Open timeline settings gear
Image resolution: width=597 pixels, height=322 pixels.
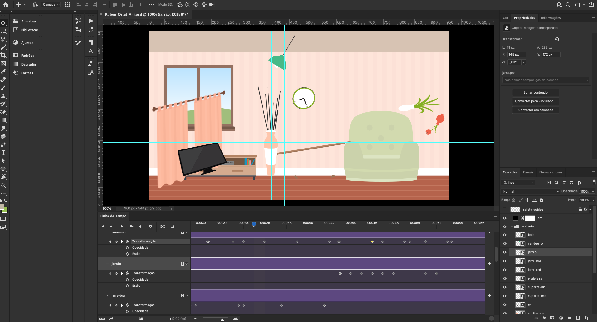click(x=150, y=227)
